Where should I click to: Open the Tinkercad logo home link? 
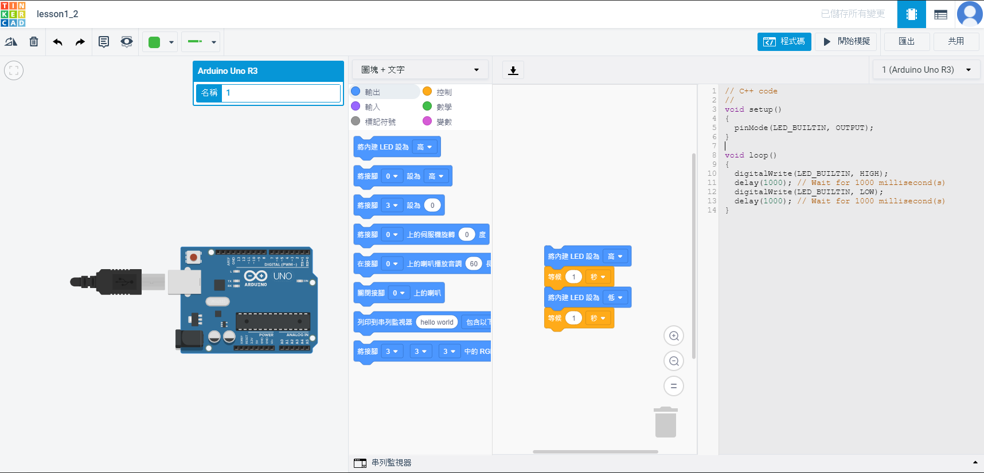click(13, 14)
